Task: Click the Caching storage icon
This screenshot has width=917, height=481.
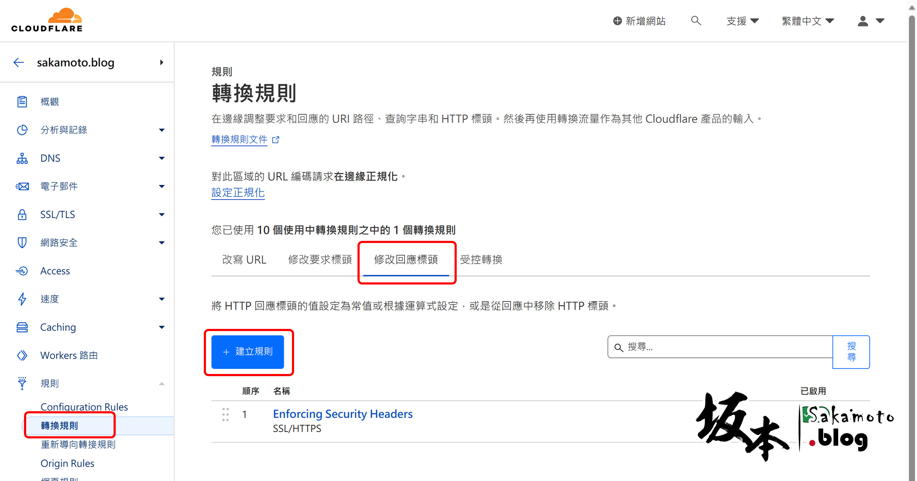Action: coord(22,327)
